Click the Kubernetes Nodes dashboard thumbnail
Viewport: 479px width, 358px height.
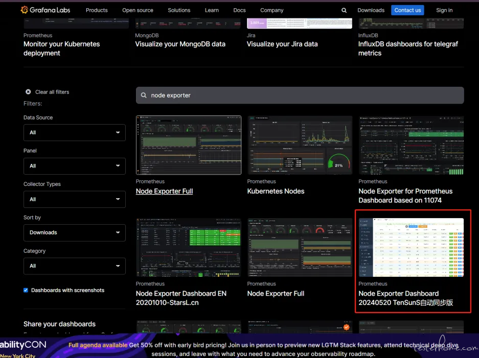300,145
